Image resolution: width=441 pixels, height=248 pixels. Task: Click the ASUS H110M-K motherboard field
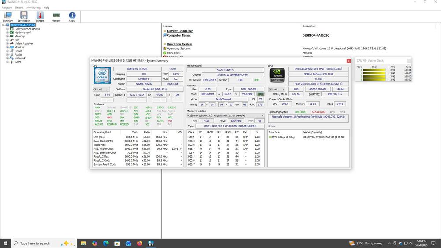[225, 70]
